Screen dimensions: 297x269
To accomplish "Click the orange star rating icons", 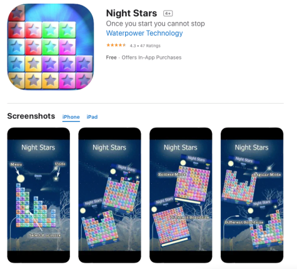I will click(x=116, y=45).
